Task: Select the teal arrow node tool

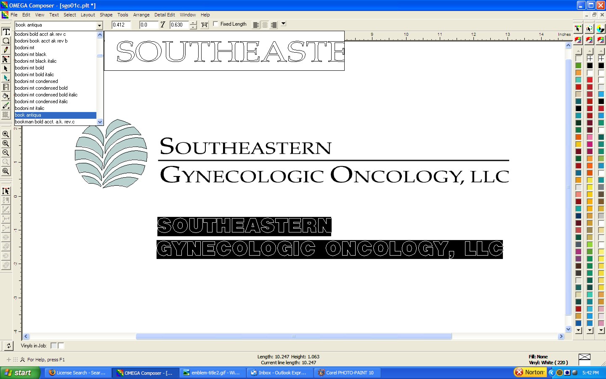Action: (x=6, y=78)
